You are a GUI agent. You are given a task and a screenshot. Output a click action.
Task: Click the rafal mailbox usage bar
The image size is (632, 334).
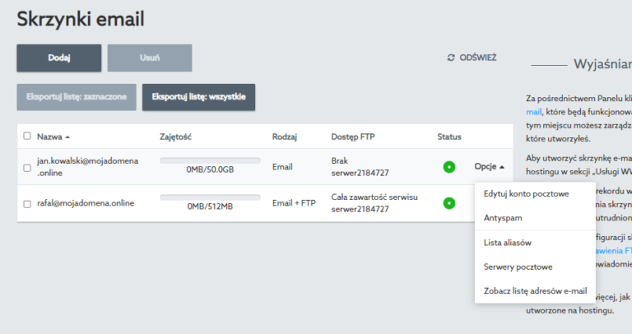point(210,197)
